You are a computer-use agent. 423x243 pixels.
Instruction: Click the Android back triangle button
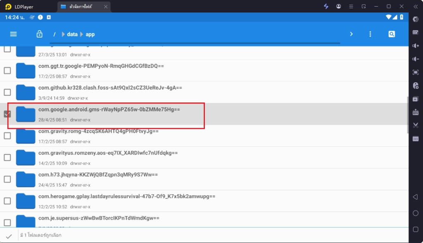(x=416, y=197)
